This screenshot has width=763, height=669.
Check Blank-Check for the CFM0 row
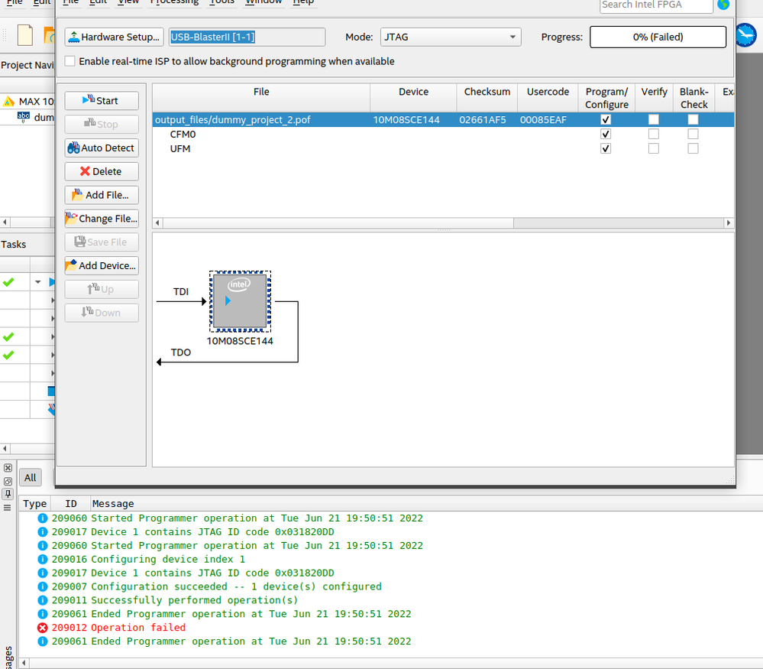(x=693, y=134)
